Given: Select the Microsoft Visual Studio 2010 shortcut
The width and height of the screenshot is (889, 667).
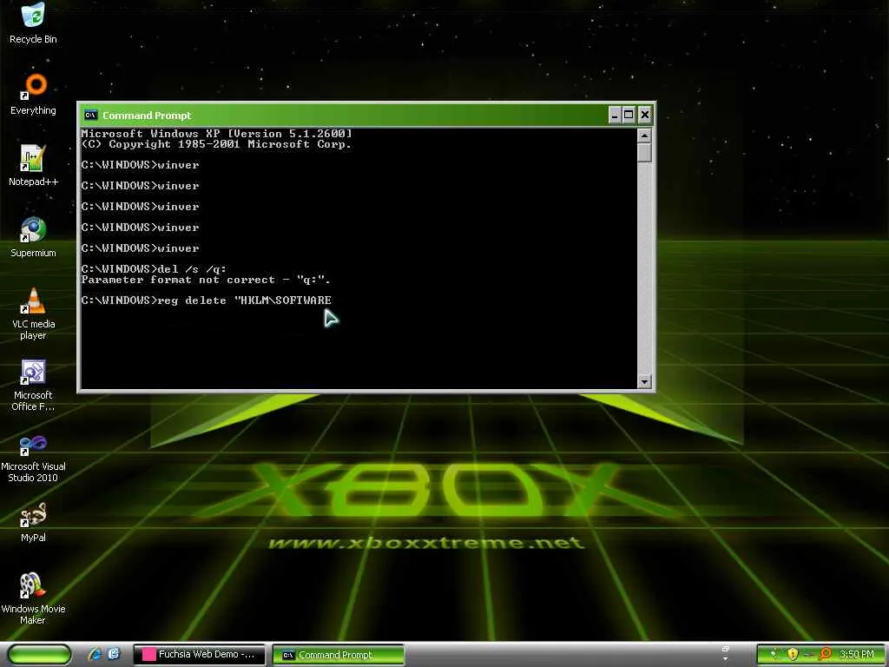Looking at the screenshot, I should coord(33,457).
